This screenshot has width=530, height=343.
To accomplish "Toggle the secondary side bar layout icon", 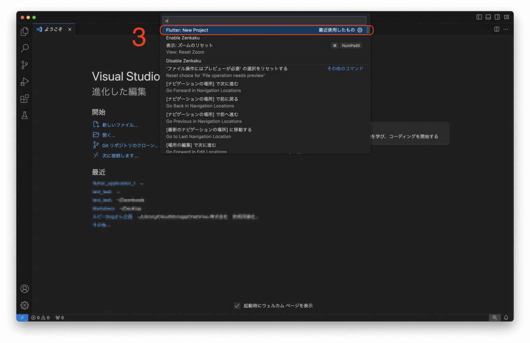I will pos(497,17).
